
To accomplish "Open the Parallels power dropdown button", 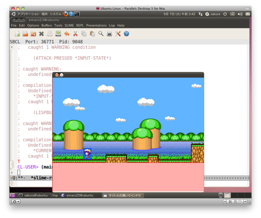I will 16,201.
